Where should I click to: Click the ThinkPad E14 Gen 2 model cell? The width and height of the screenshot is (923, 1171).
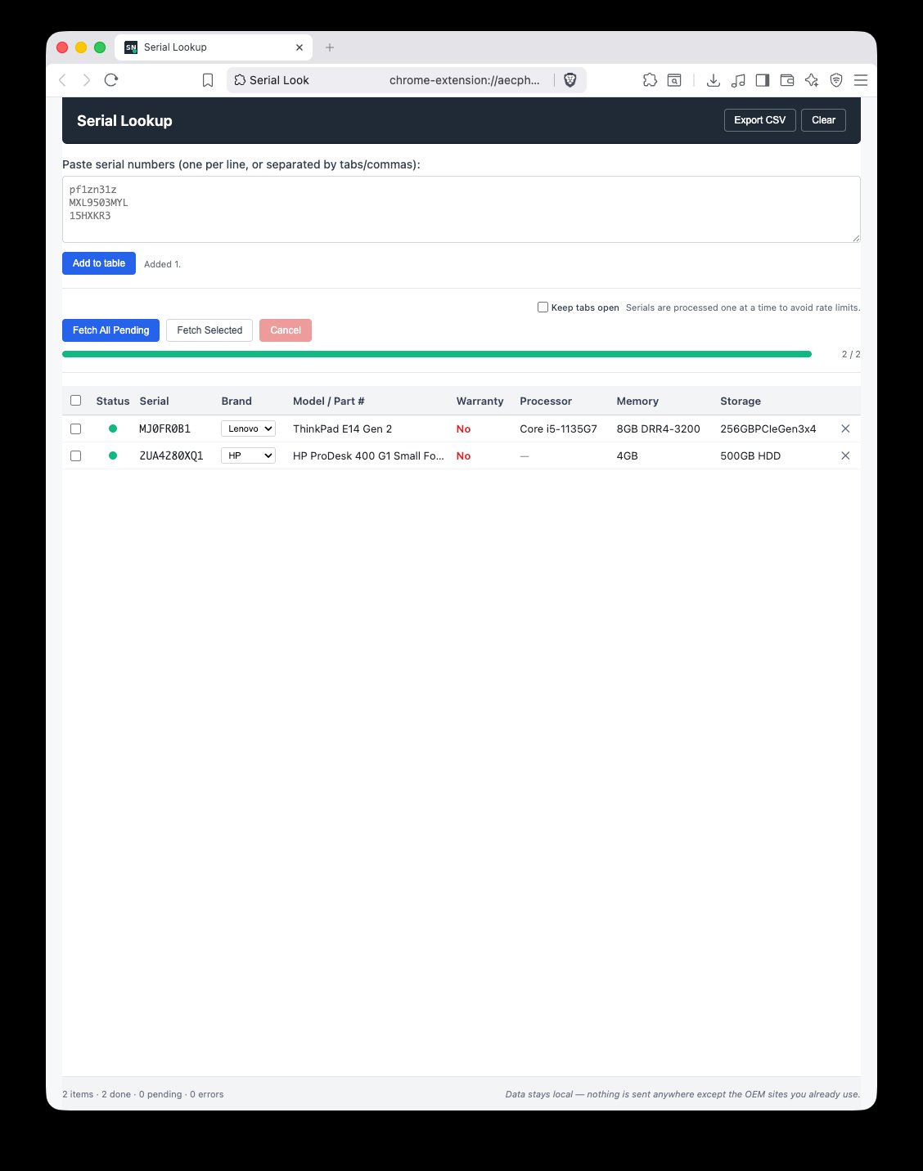tap(343, 428)
